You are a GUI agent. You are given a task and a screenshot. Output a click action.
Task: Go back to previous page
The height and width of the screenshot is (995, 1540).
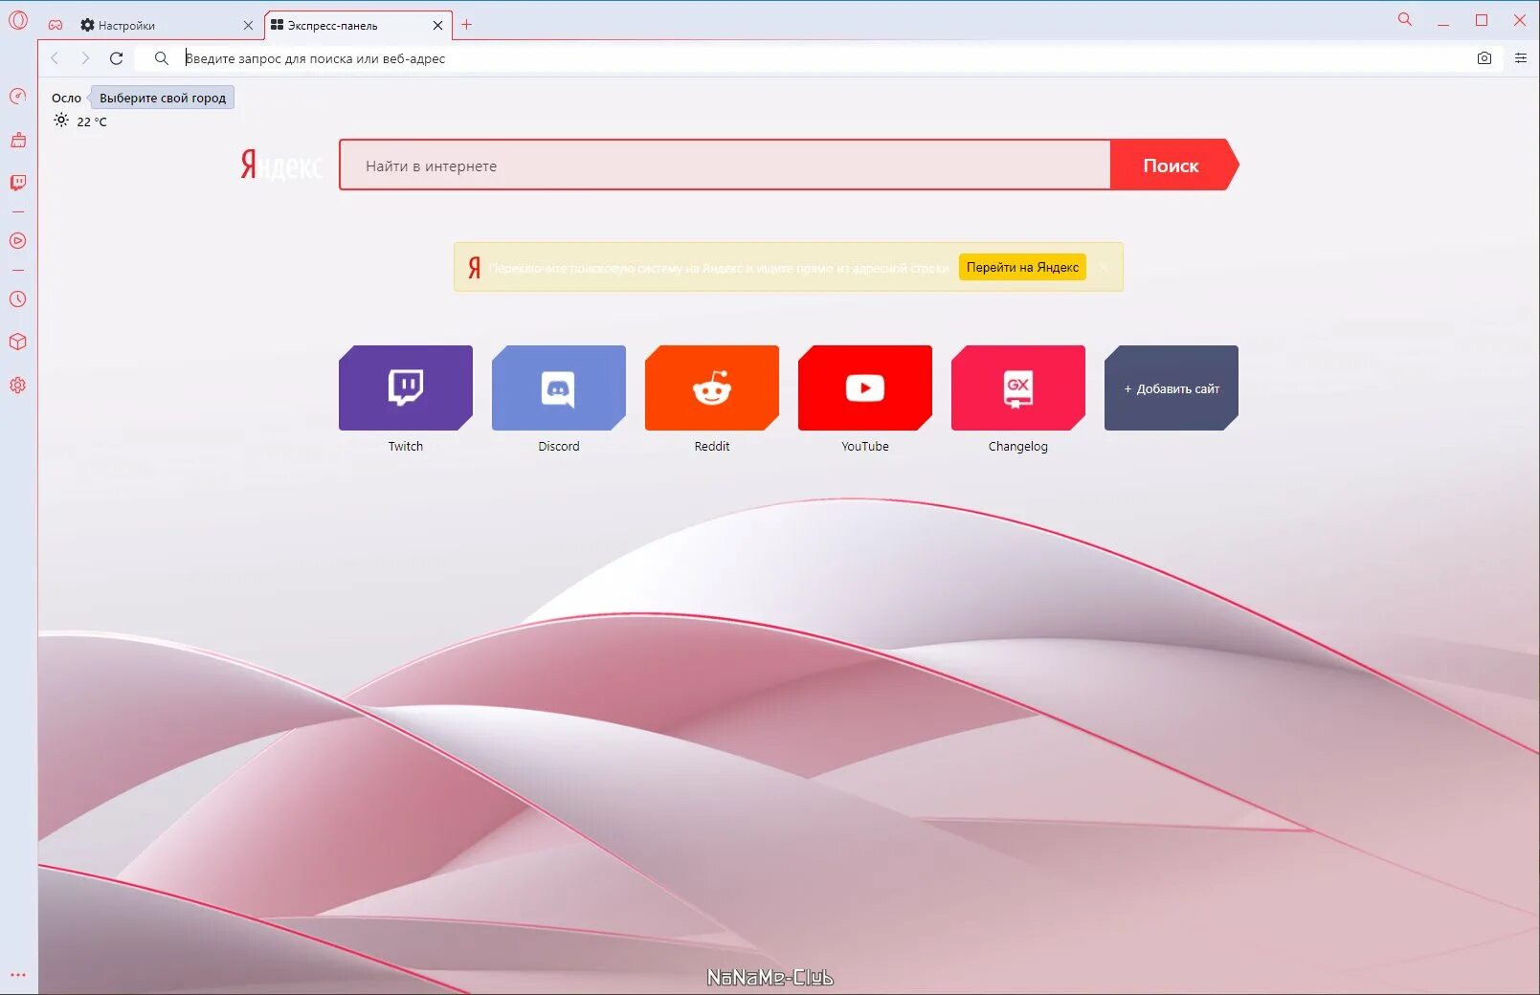(55, 58)
